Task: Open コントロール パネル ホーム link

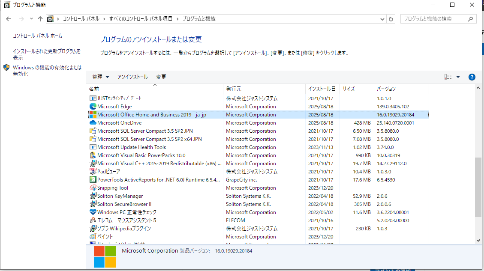Action: pyautogui.click(x=37, y=36)
